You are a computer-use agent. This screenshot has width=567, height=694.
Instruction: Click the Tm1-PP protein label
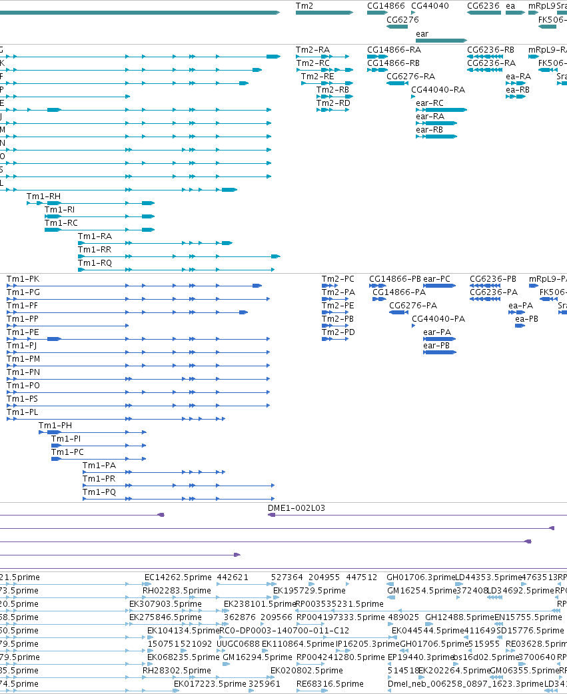pos(23,318)
